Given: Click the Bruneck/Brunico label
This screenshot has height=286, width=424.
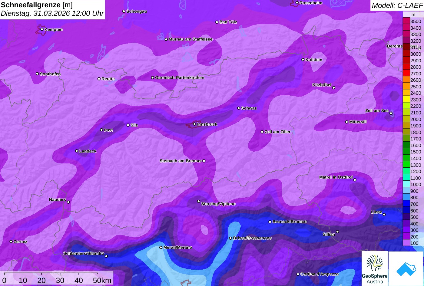Looking at the screenshot, I should [x=290, y=222].
